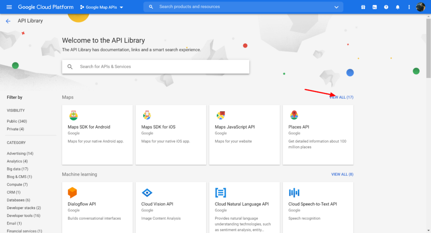Viewport: 431px width, 233px height.
Task: Click the page vertical scrollbar thumb
Action: [428, 48]
